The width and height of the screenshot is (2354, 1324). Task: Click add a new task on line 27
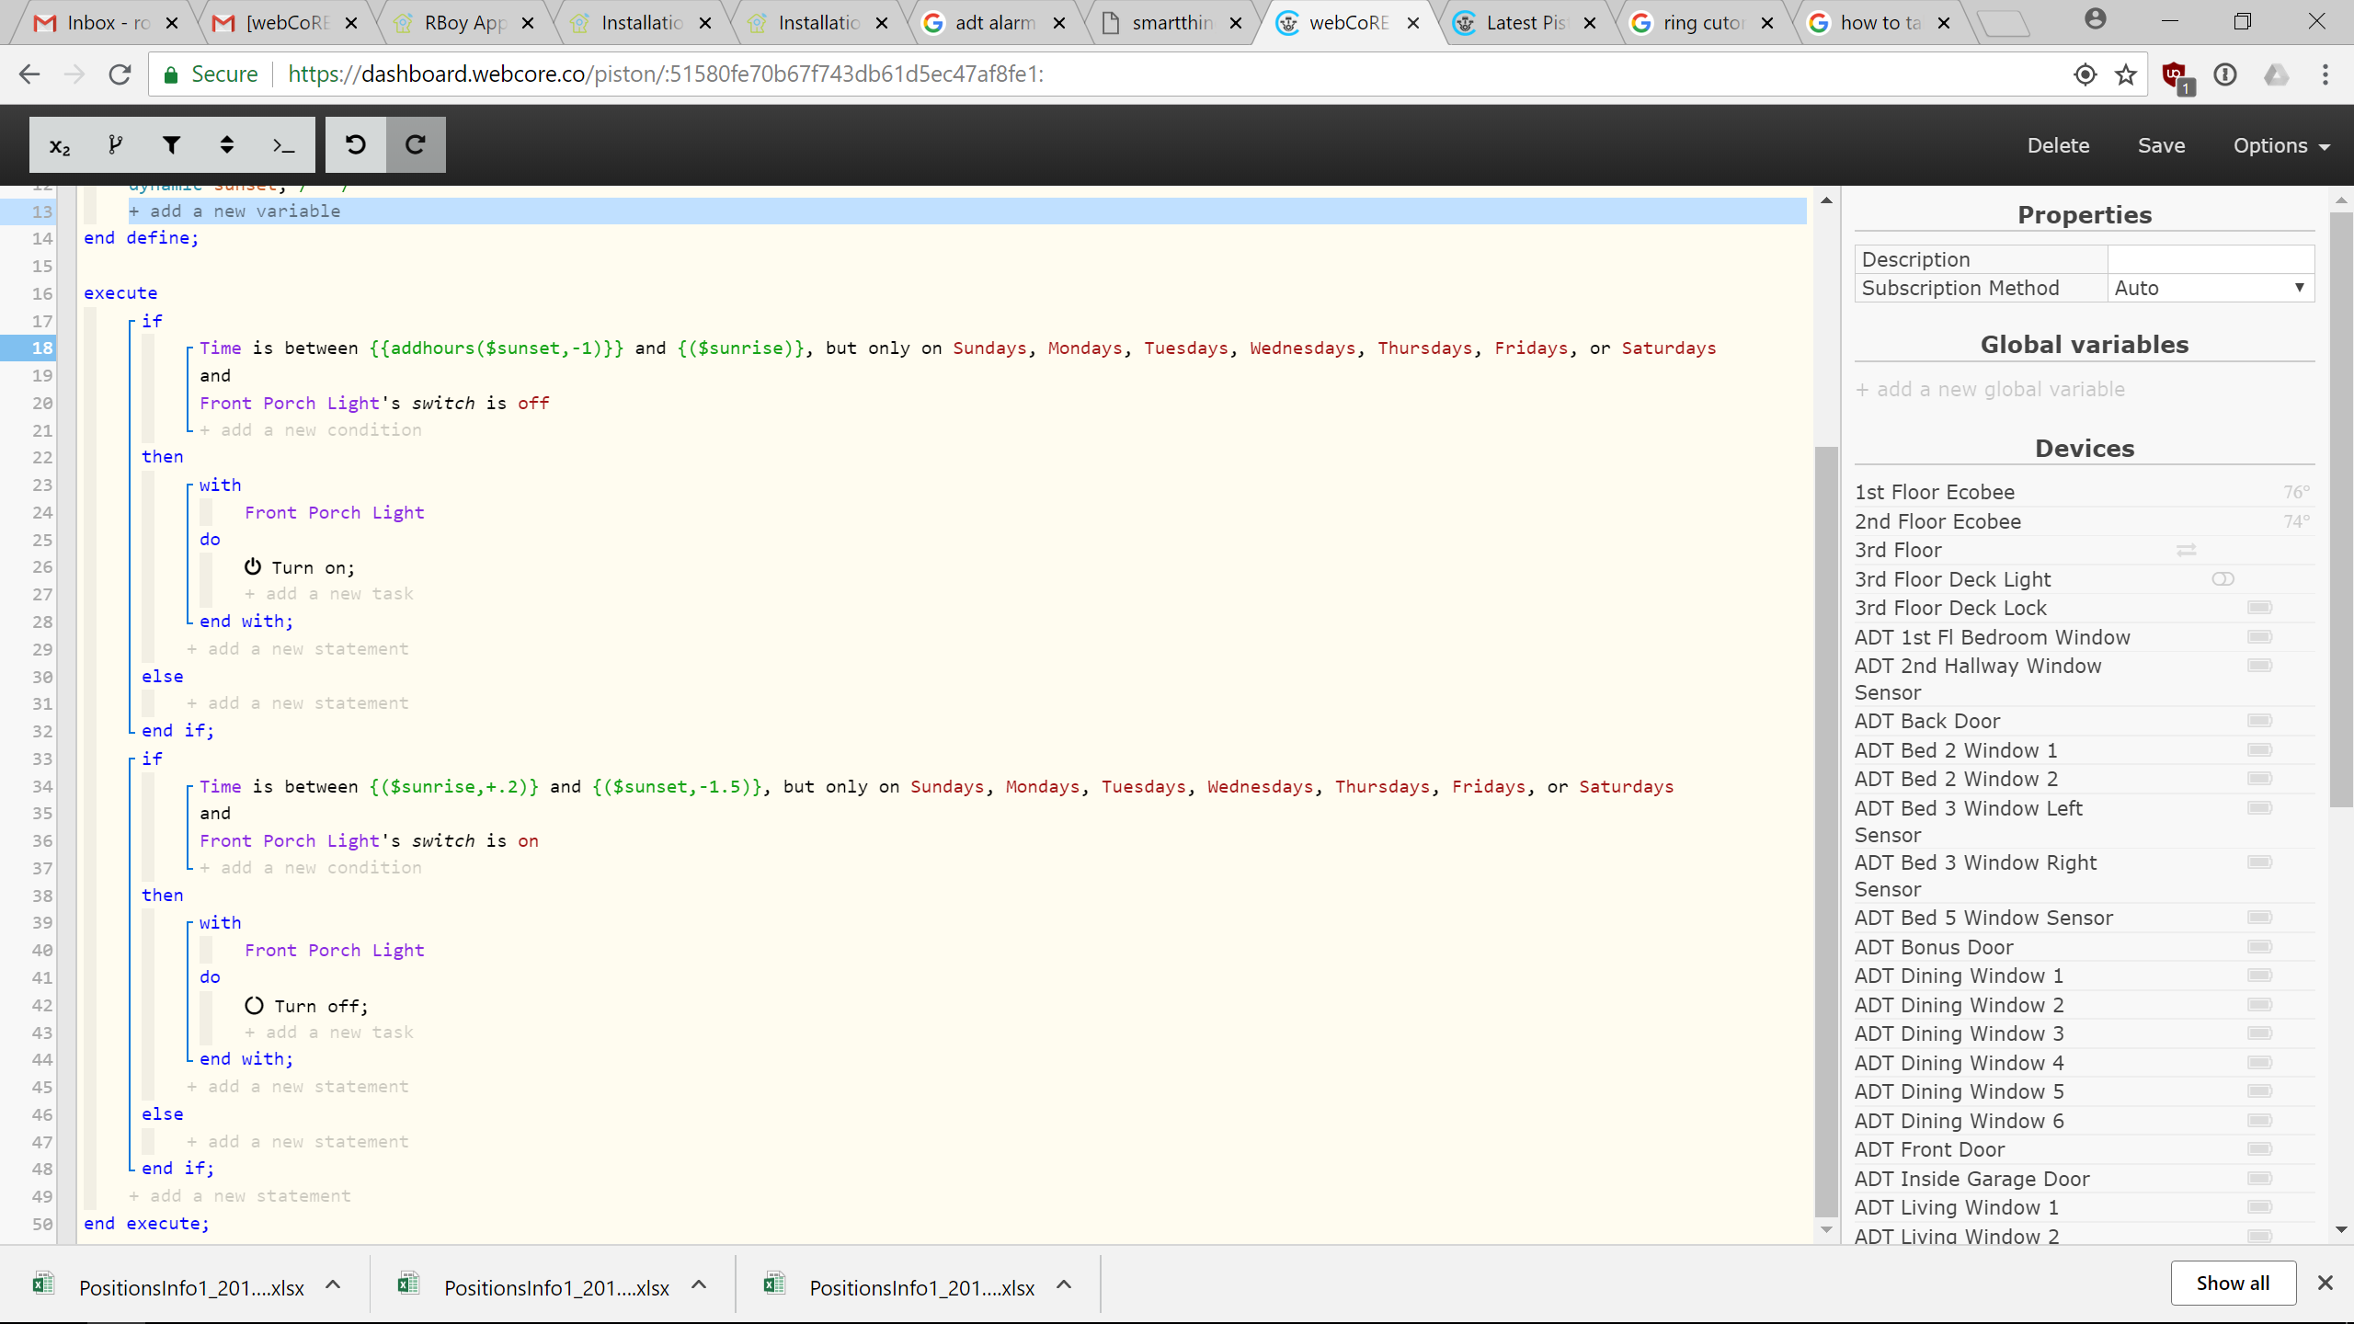tap(329, 594)
